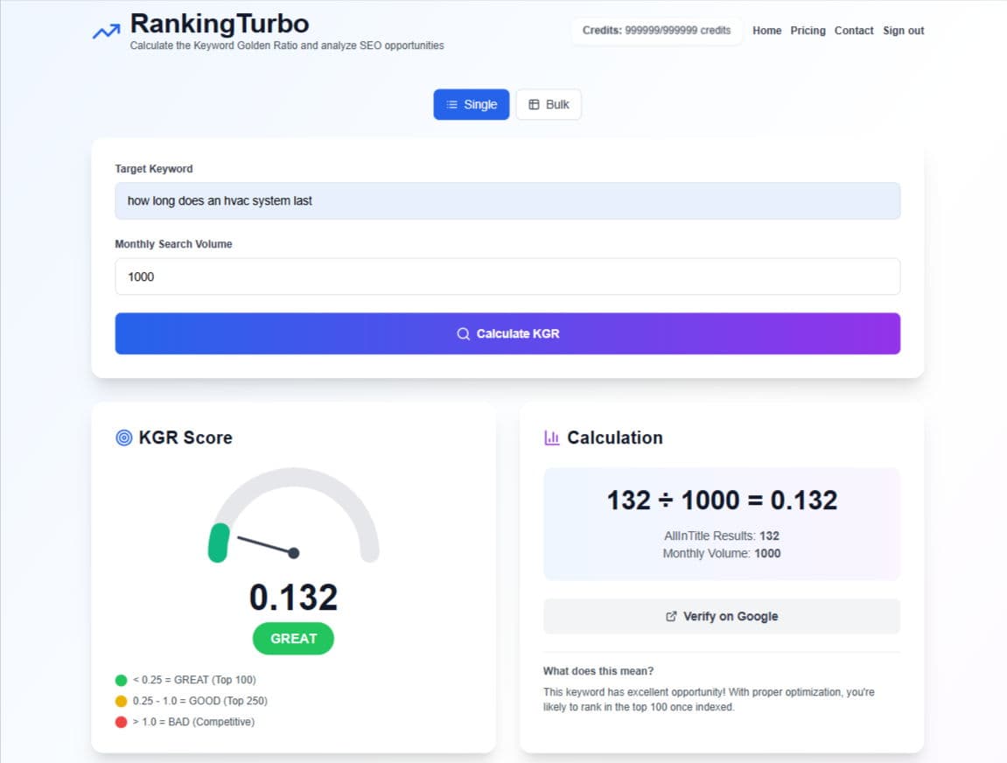
Task: Open the RankingTurbo title text
Action: pyautogui.click(x=219, y=24)
